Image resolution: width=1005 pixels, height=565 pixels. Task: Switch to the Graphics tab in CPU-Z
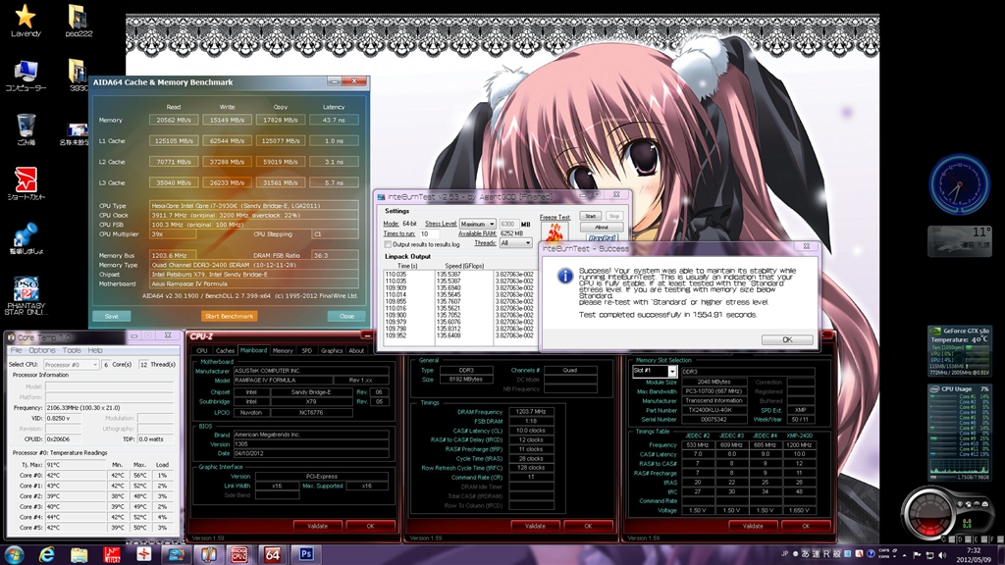point(332,350)
